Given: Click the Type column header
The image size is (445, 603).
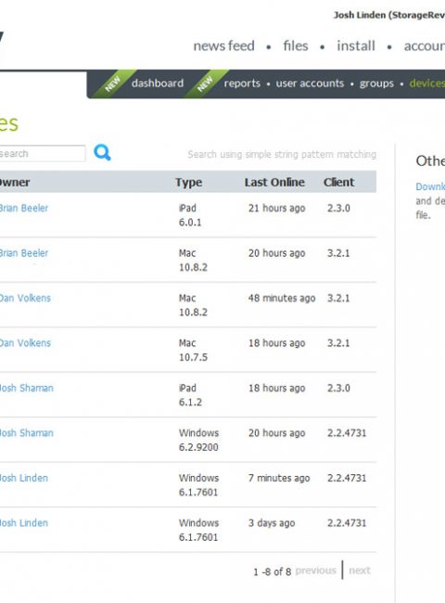Looking at the screenshot, I should (189, 182).
